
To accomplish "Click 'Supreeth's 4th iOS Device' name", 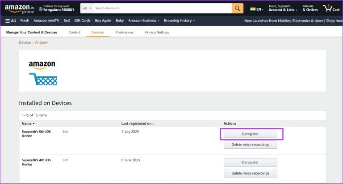I will pos(36,162).
